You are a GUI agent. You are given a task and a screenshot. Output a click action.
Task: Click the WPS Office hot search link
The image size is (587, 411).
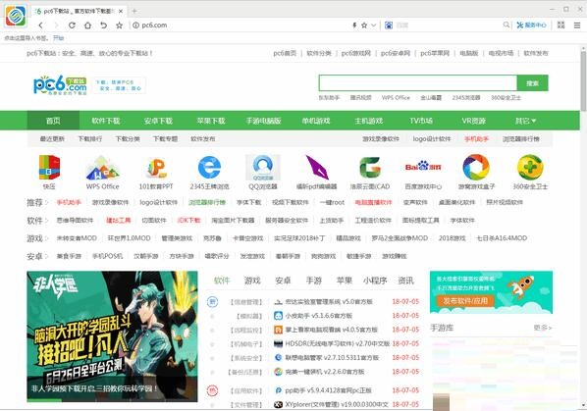coord(396,98)
